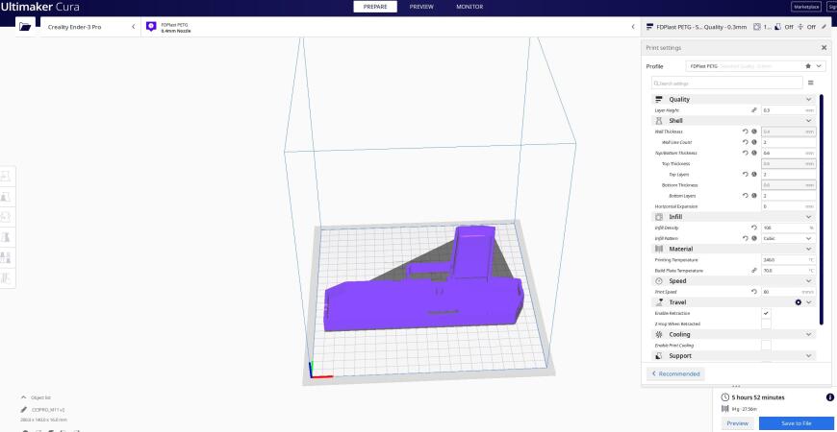Click the link icon beside Layer Height

point(753,110)
